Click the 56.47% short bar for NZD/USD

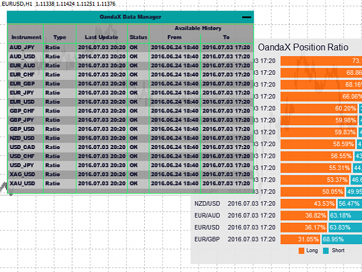pos(349,204)
